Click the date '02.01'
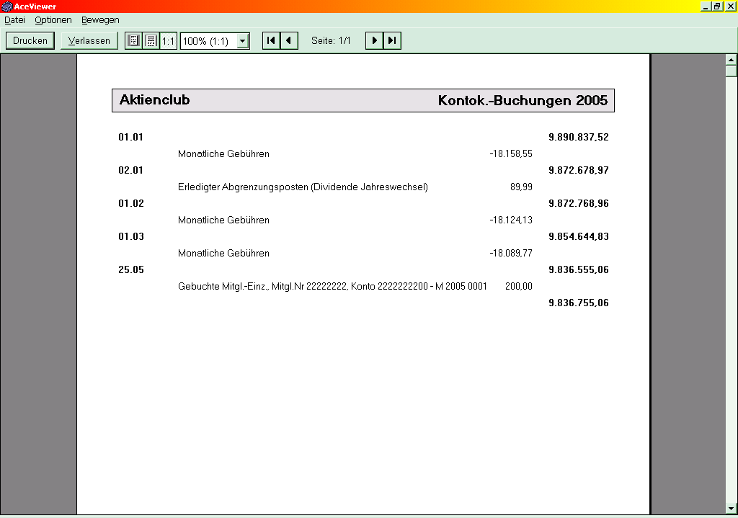This screenshot has height=518, width=738. click(130, 170)
